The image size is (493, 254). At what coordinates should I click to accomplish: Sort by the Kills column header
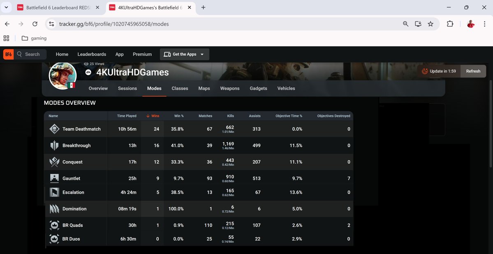point(231,116)
